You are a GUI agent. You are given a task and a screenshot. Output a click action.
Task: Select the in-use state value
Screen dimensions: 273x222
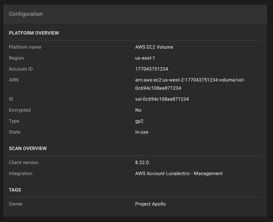(x=142, y=132)
